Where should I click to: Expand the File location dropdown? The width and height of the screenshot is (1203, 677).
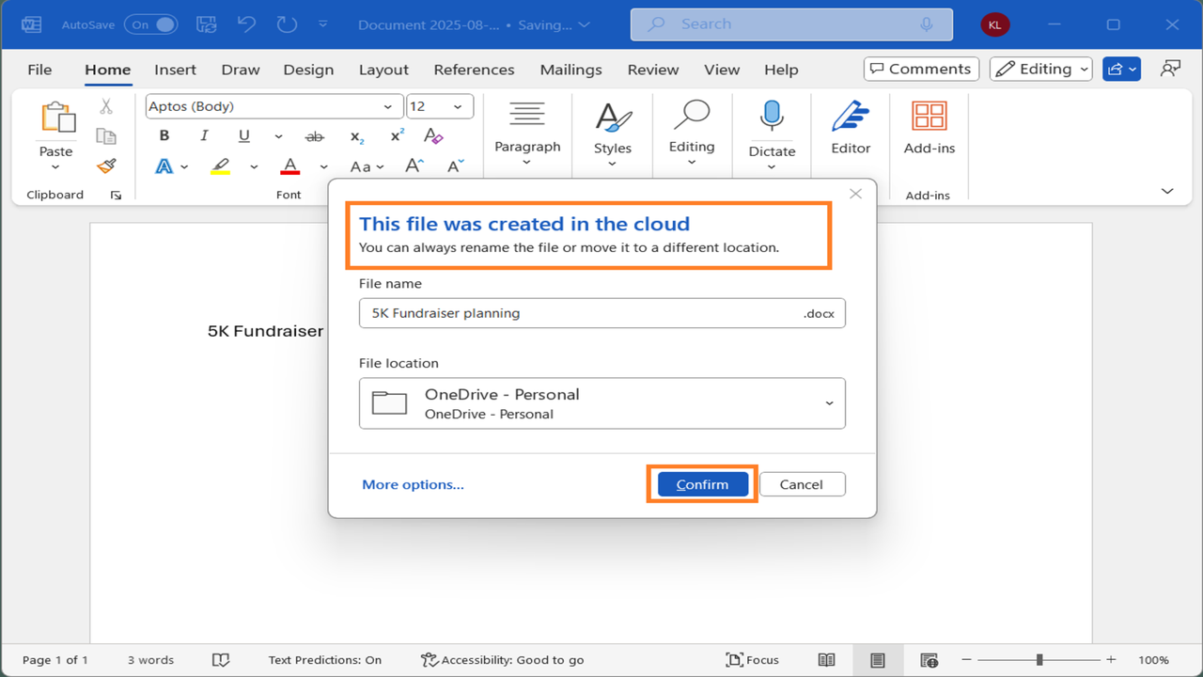829,402
